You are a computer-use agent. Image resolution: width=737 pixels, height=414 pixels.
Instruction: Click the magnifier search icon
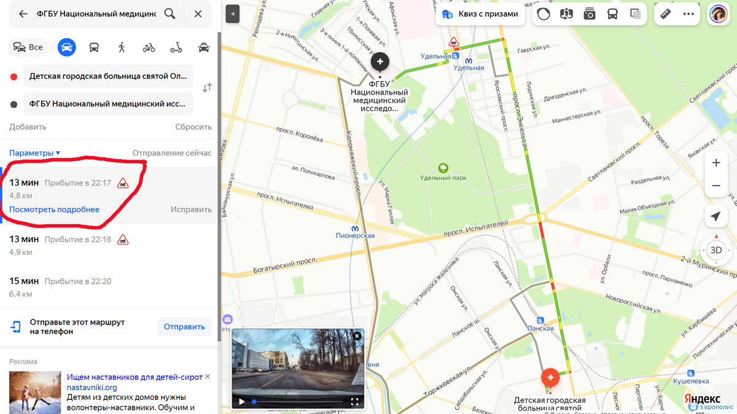click(x=170, y=14)
